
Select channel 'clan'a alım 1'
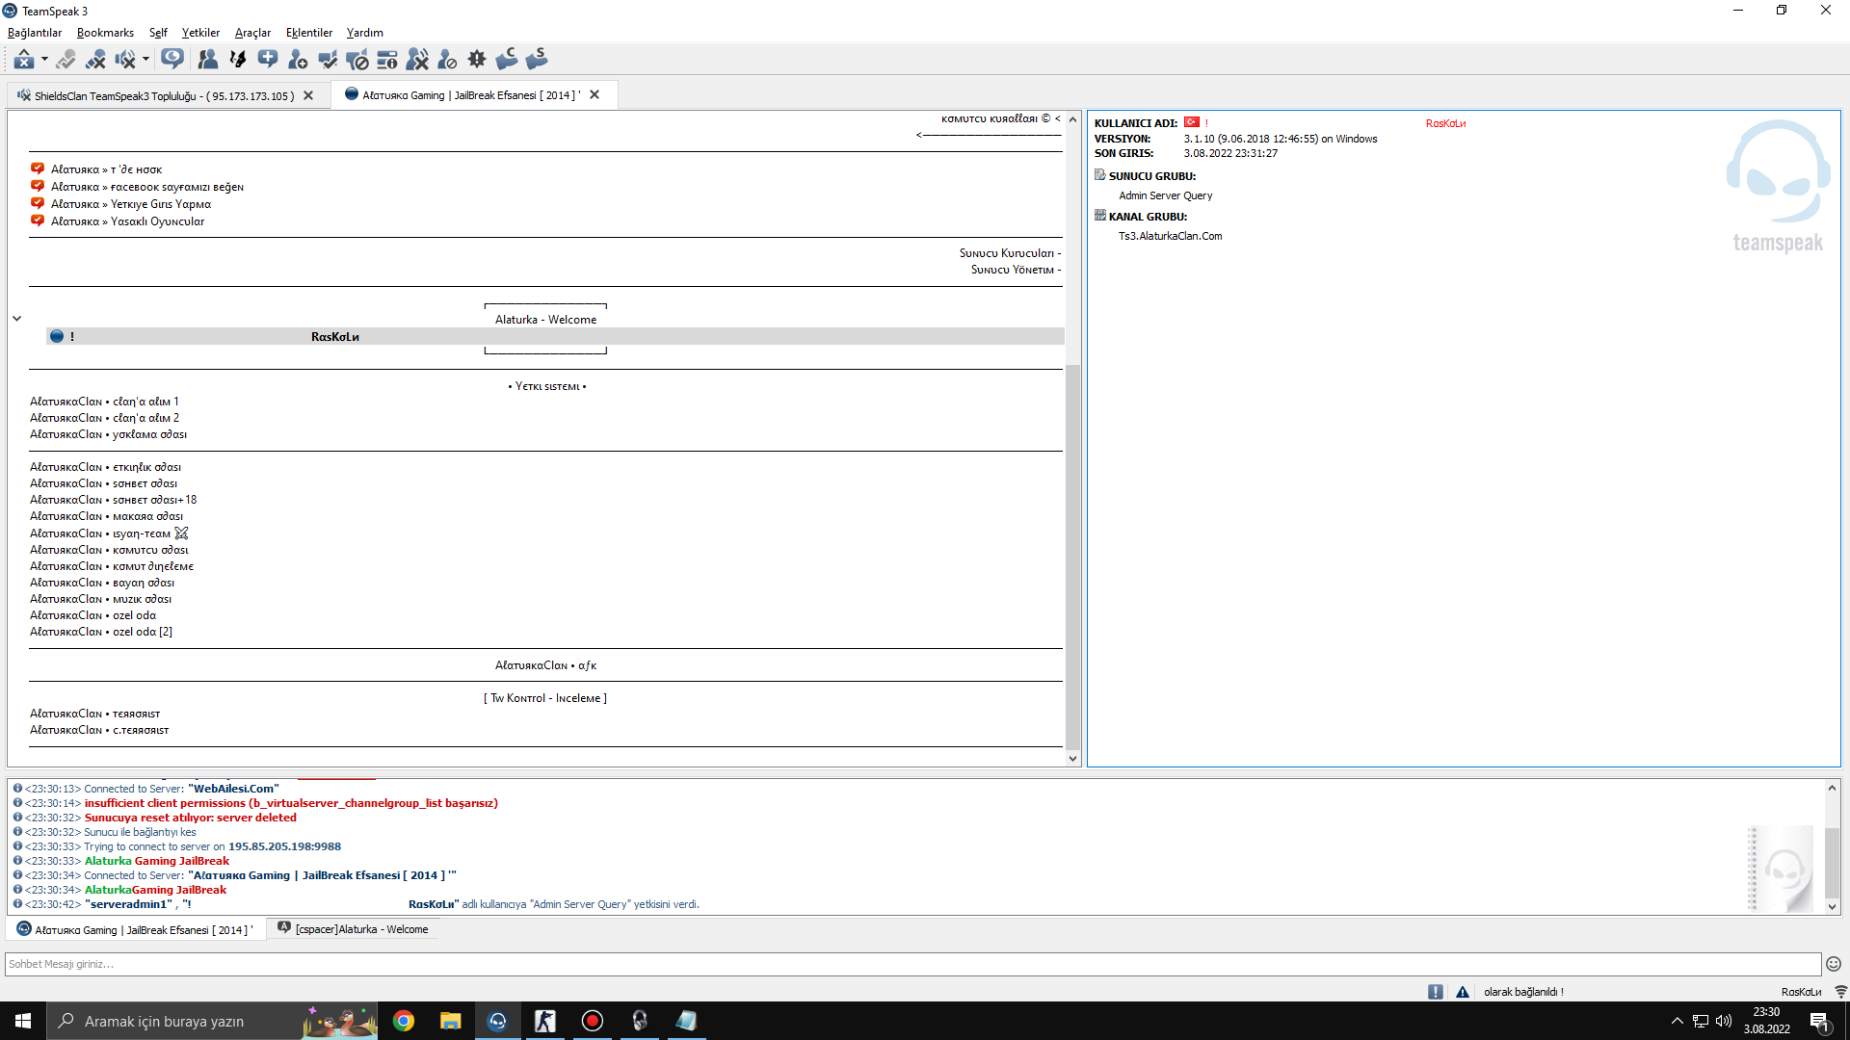click(x=104, y=402)
